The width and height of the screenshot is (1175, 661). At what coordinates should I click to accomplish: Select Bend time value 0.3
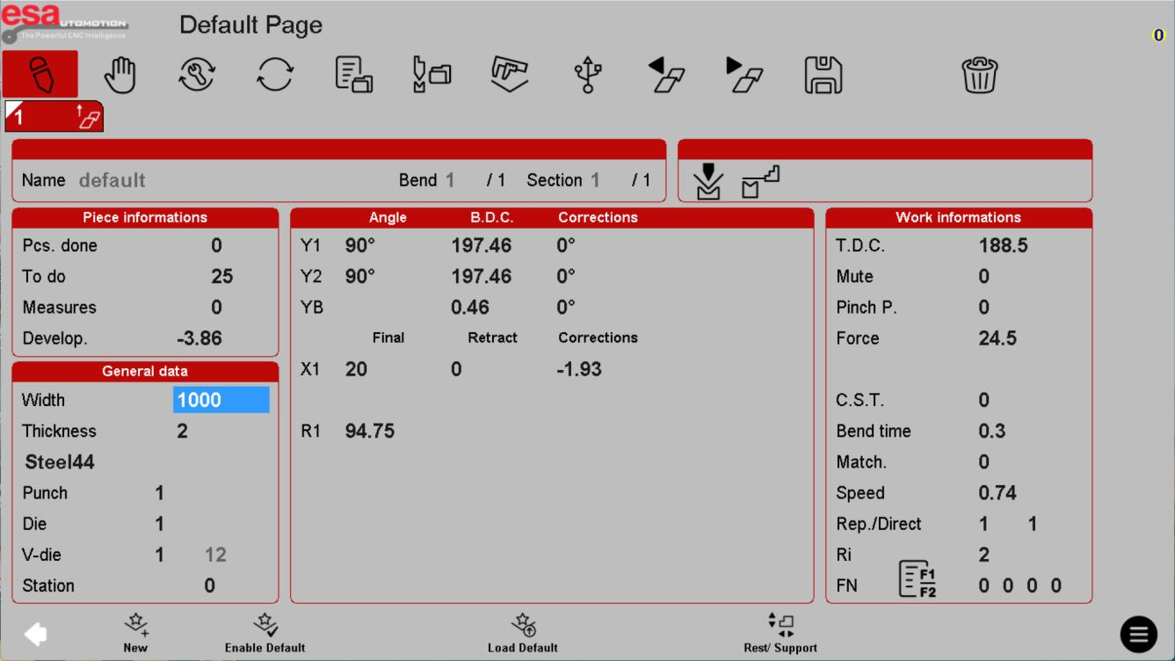pos(992,431)
